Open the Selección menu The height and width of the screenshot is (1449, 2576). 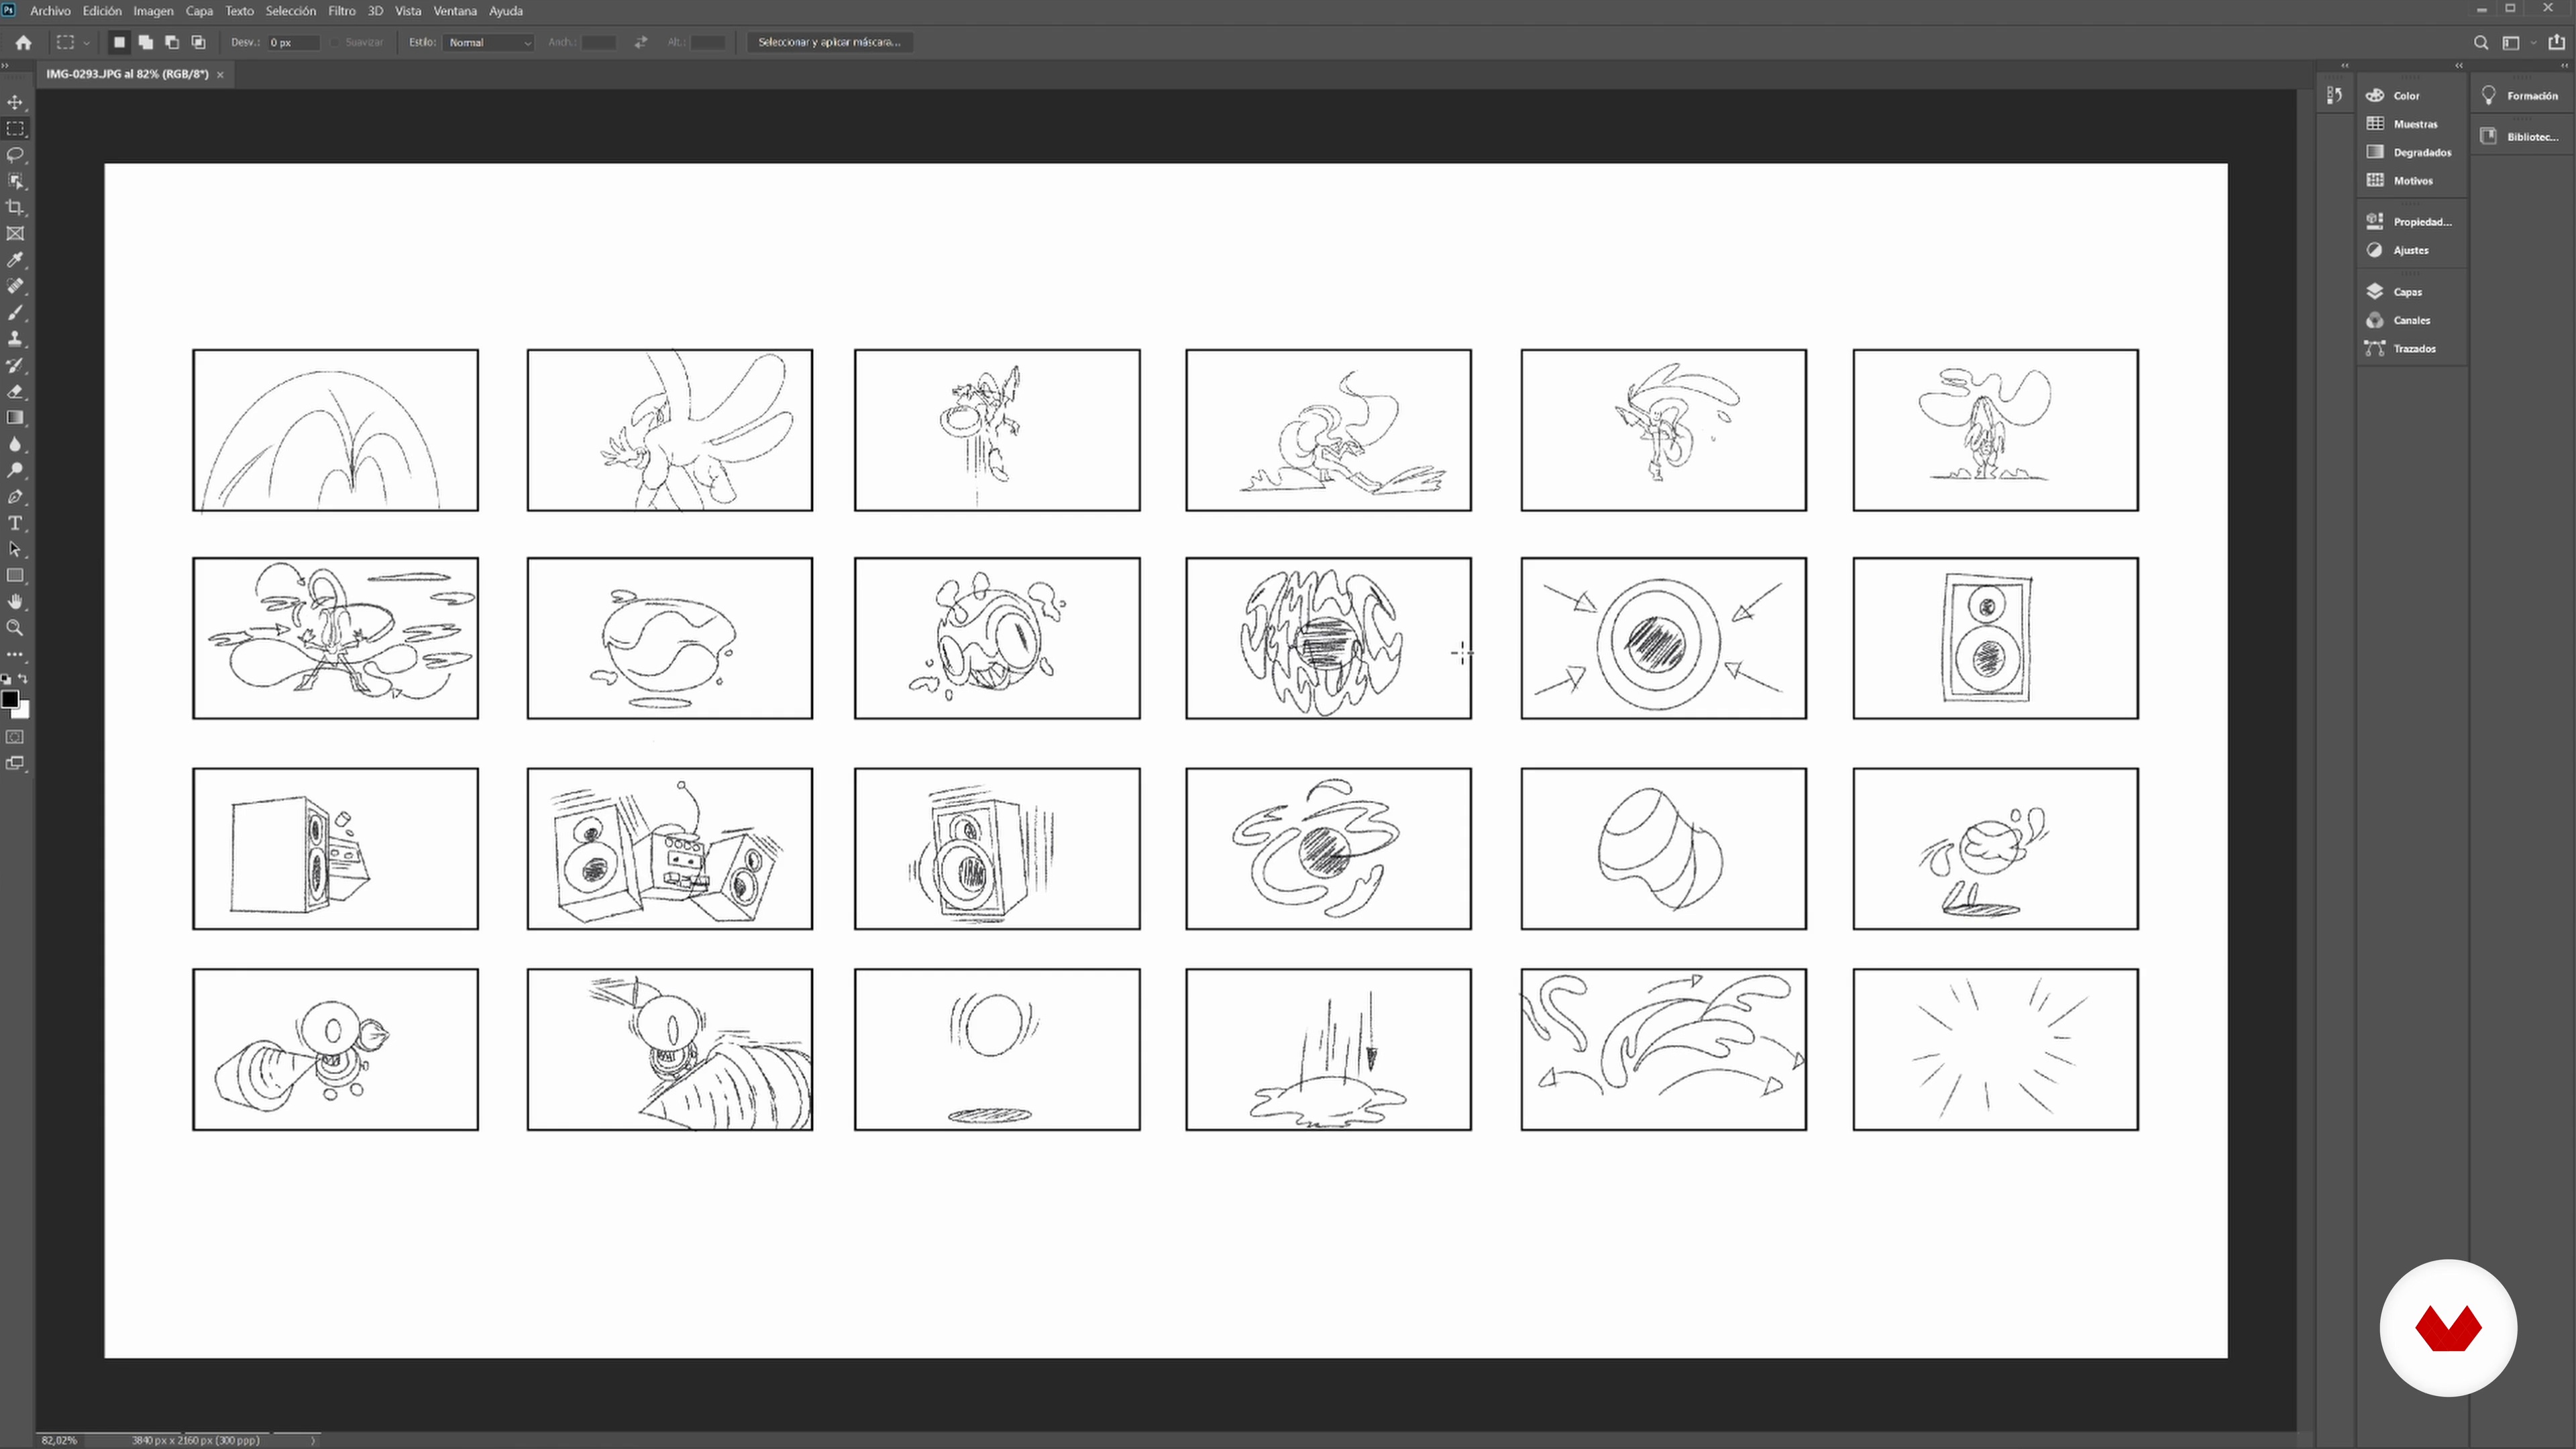290,11
